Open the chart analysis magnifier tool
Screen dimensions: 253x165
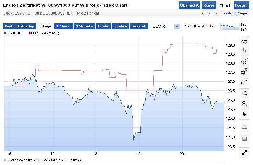244,61
